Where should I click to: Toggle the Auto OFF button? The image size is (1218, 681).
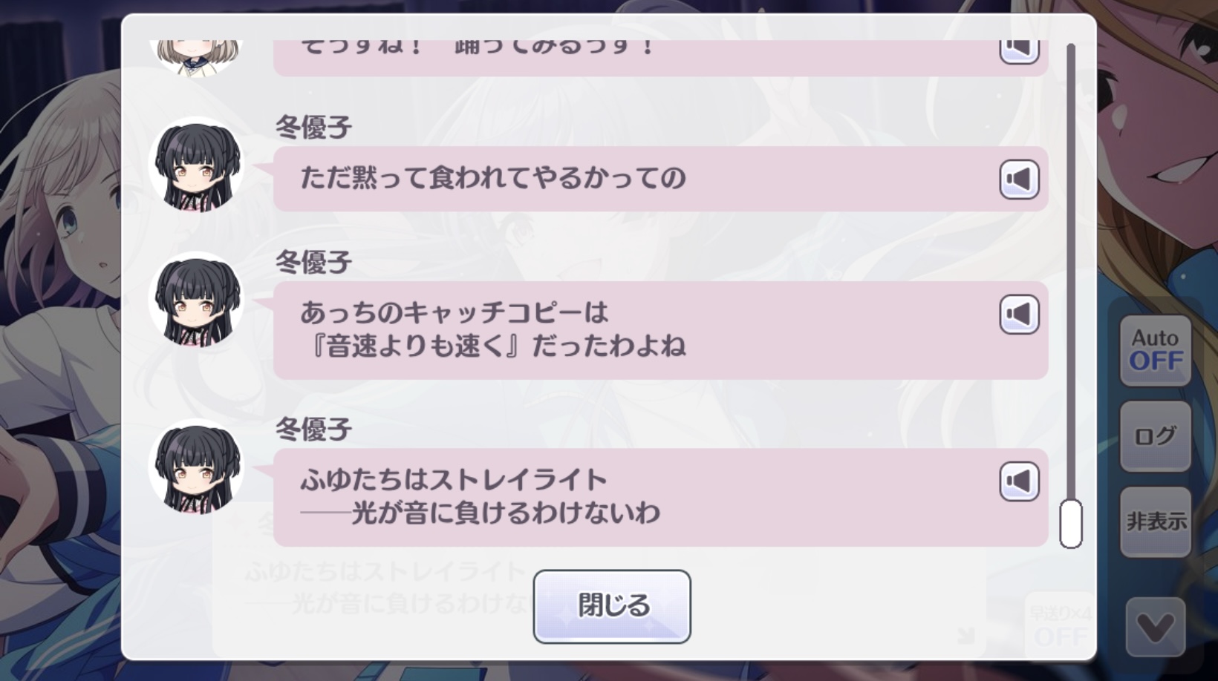click(x=1155, y=350)
